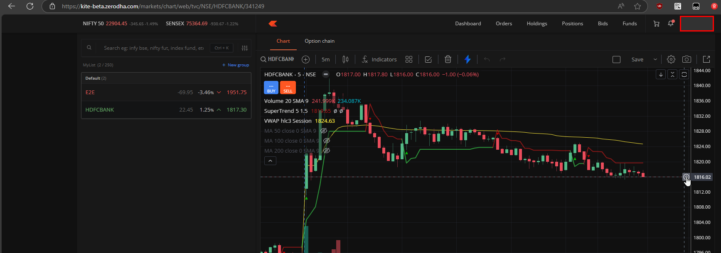Click the down arrow chart button
Screen dimensions: 721x253
661,75
